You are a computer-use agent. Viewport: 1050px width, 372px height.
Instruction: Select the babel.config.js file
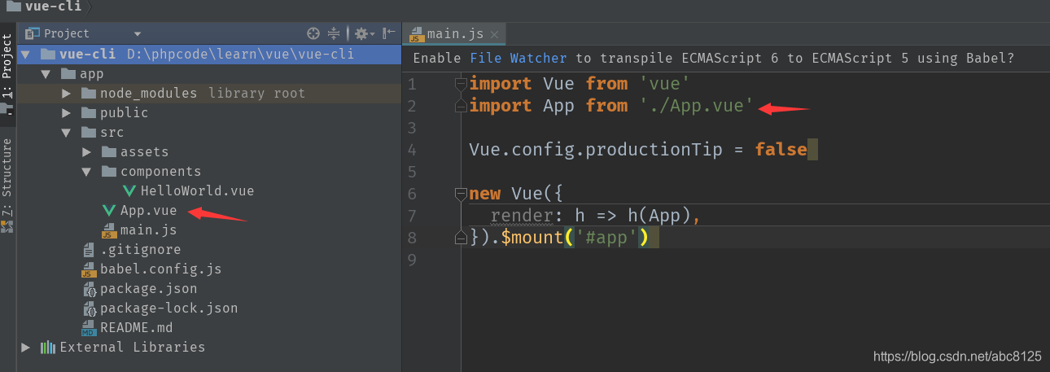[160, 269]
